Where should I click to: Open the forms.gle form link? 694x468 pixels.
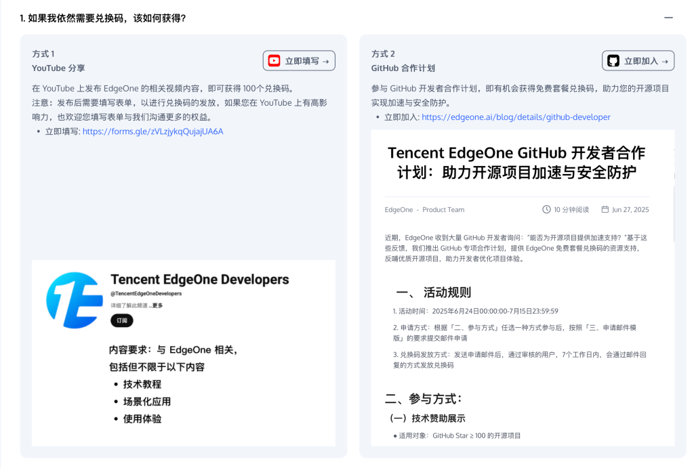pos(152,131)
